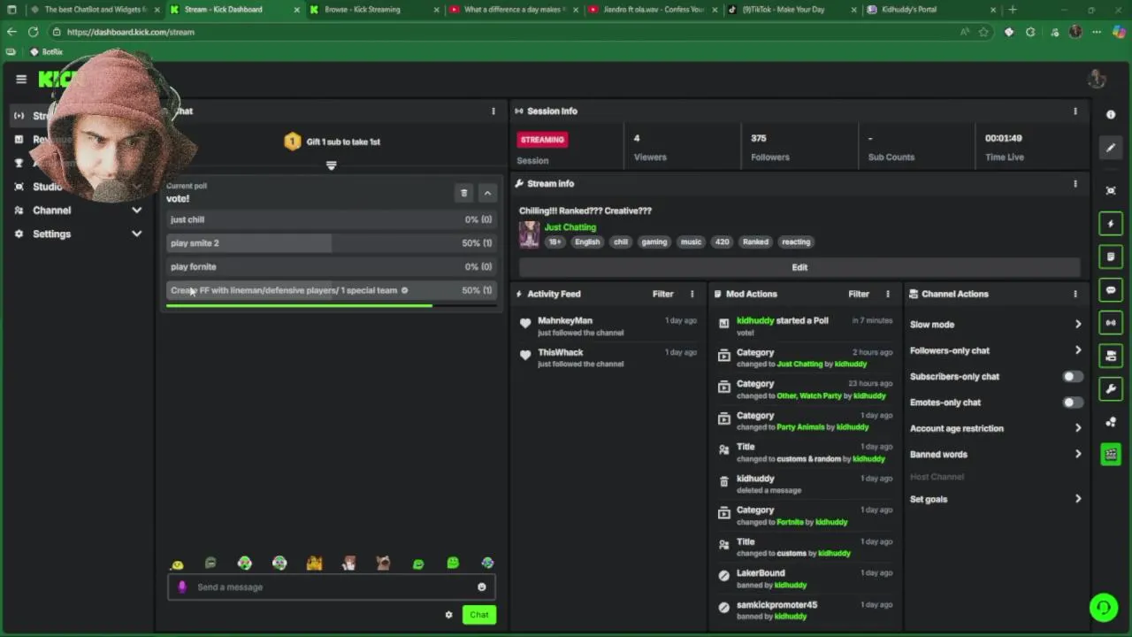Screen dimensions: 1132x637
Task: Switch to What a difference a day makes tab
Action: (514, 10)
